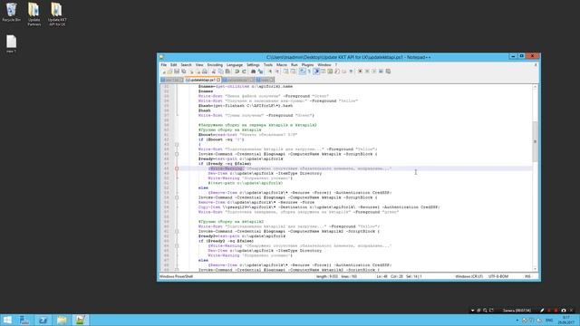
Task: Select the Recycle Bin desktop icon
Action: click(12, 12)
